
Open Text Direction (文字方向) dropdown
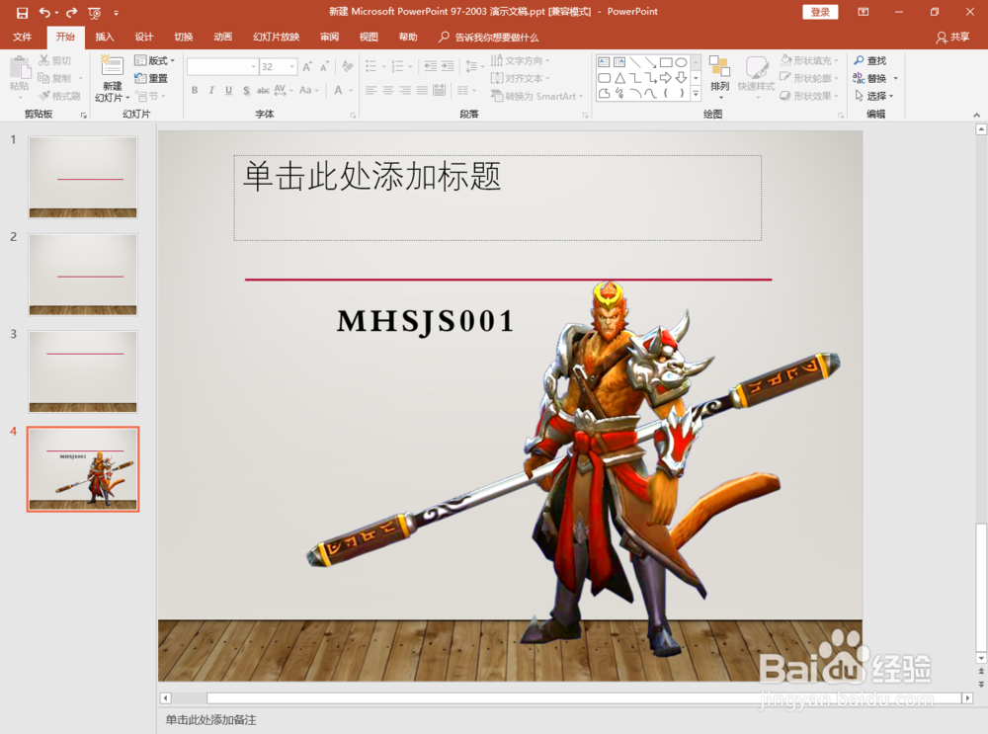pos(521,60)
